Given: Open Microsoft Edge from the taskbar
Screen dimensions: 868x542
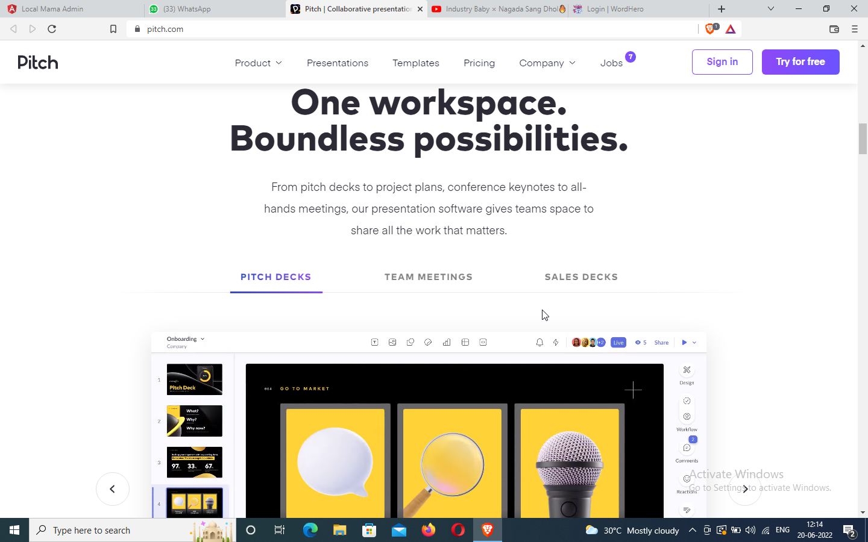Looking at the screenshot, I should [x=310, y=530].
